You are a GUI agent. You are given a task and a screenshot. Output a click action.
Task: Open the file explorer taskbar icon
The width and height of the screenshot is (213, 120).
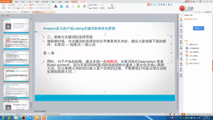tap(16, 118)
